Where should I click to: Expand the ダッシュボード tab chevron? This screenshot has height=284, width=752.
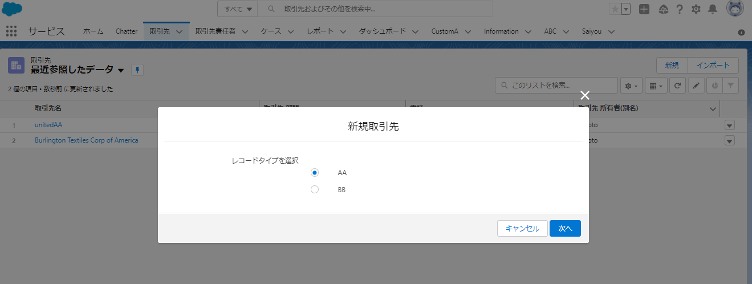[x=415, y=32]
